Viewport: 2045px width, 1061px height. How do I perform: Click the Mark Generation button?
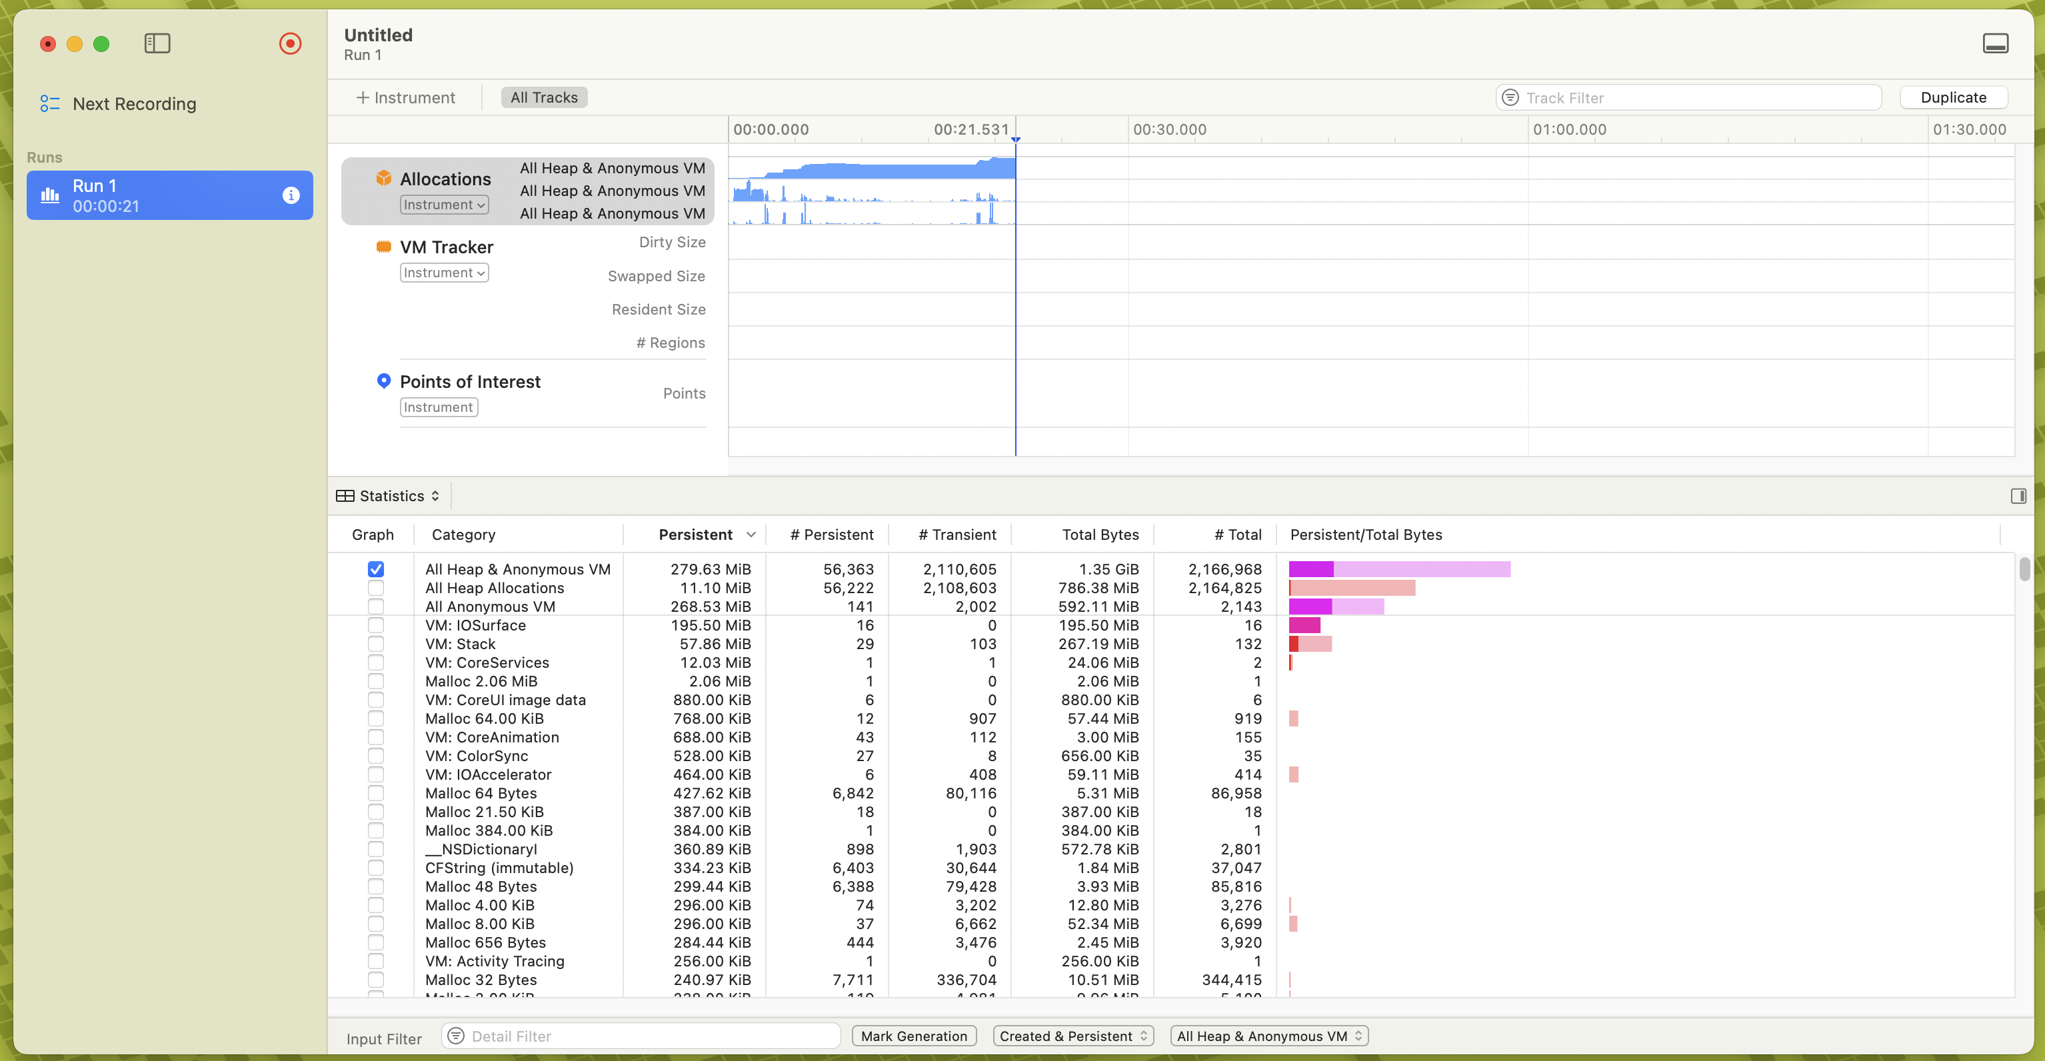pyautogui.click(x=914, y=1036)
